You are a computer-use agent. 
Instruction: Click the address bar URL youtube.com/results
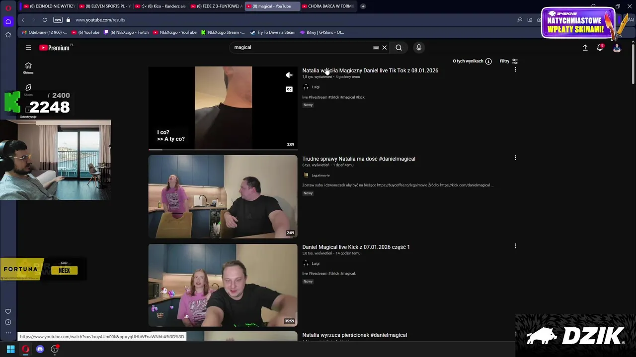point(100,20)
